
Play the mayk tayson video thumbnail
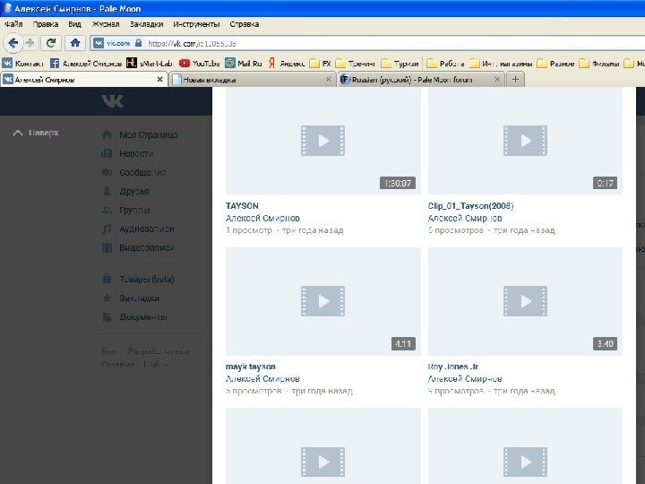click(323, 301)
